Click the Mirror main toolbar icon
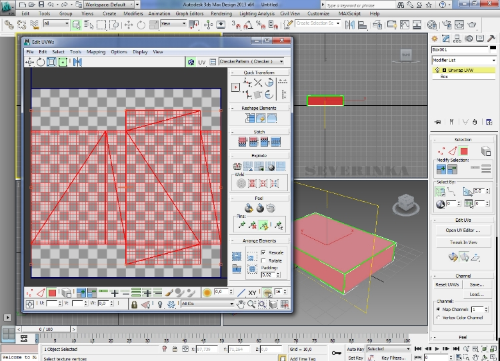 (x=350, y=25)
